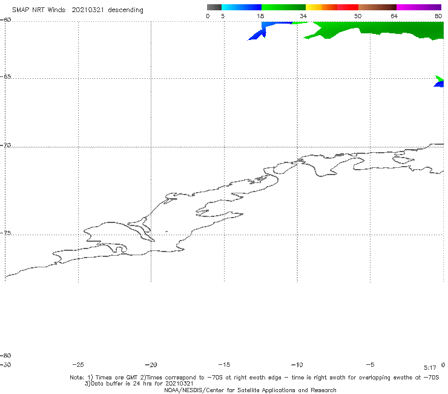Click the word "descending" in the title
This screenshot has width=448, height=394.
point(125,10)
